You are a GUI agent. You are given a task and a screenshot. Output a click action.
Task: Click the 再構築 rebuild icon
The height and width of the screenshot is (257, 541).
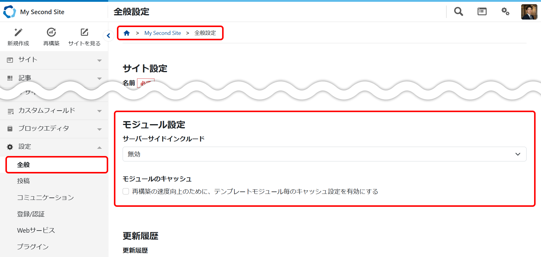pyautogui.click(x=51, y=32)
